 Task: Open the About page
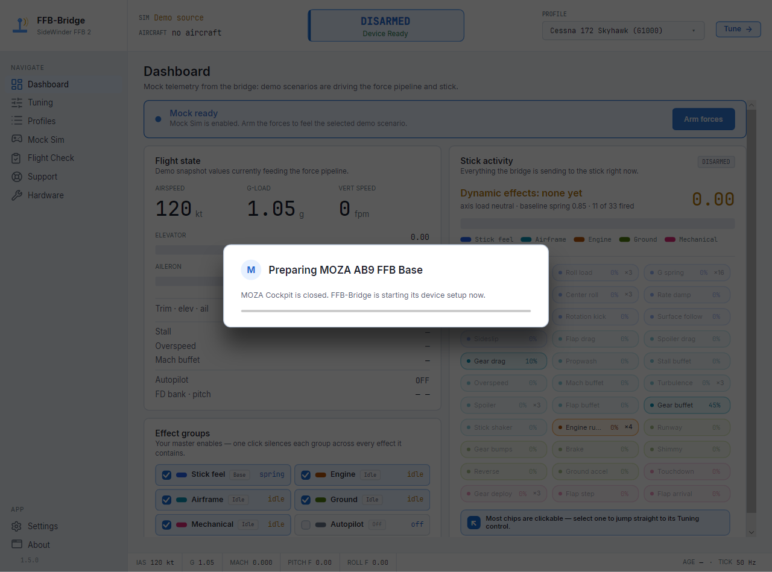pyautogui.click(x=64, y=545)
